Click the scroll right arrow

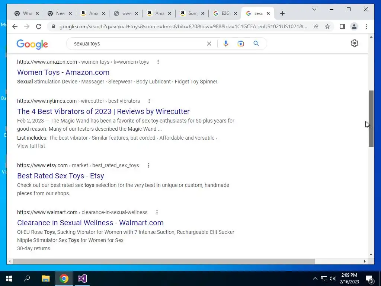365,261
